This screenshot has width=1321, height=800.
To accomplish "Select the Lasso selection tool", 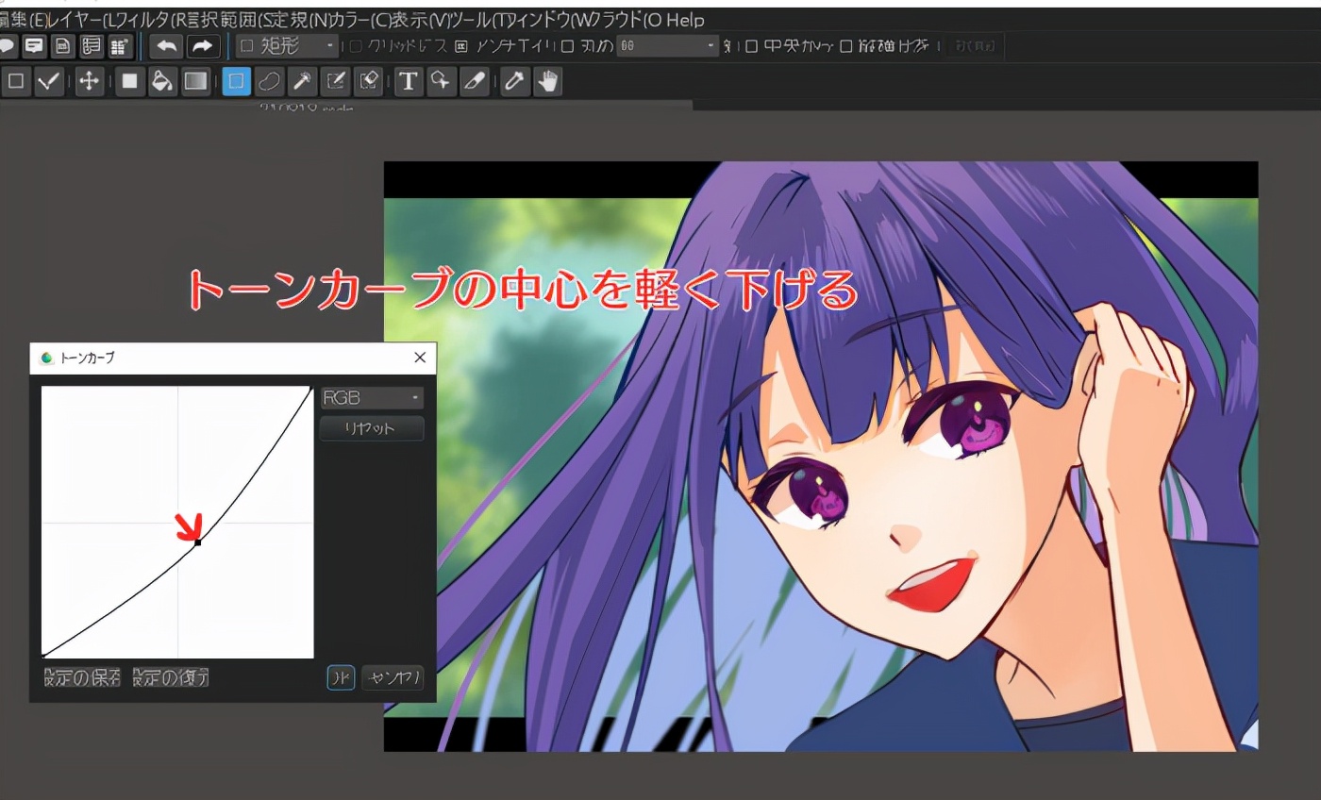I will point(269,82).
